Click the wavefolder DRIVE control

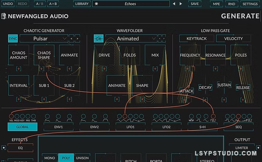click(104, 55)
